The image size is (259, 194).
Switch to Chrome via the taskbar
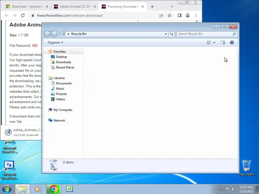coord(54,189)
